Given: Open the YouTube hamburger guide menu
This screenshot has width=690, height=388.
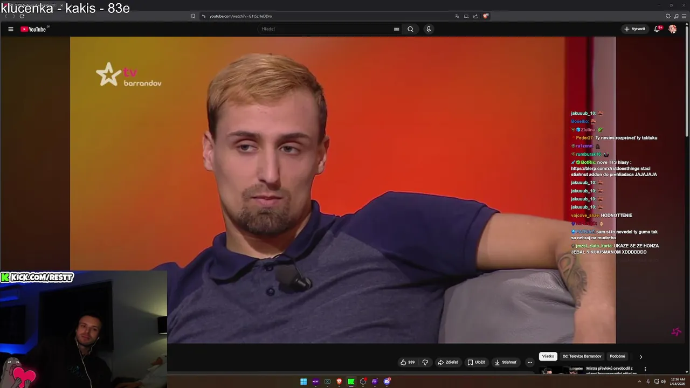Looking at the screenshot, I should (x=10, y=29).
